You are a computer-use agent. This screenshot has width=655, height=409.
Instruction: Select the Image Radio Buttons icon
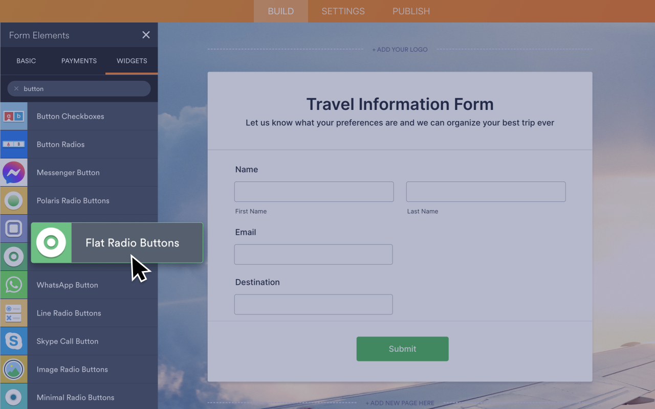click(14, 369)
